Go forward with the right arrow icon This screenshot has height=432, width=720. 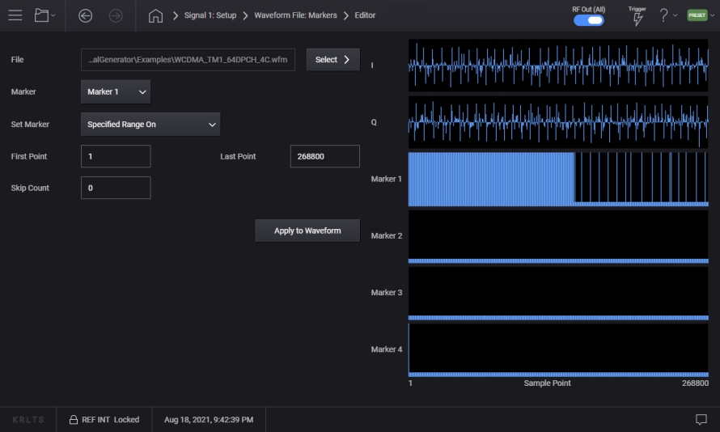pos(116,15)
